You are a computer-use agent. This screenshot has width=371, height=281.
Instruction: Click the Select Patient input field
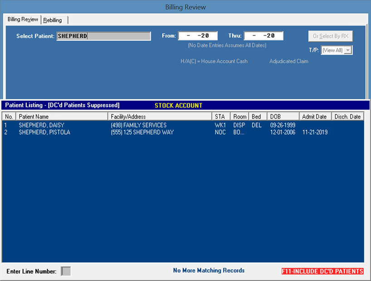click(x=103, y=36)
